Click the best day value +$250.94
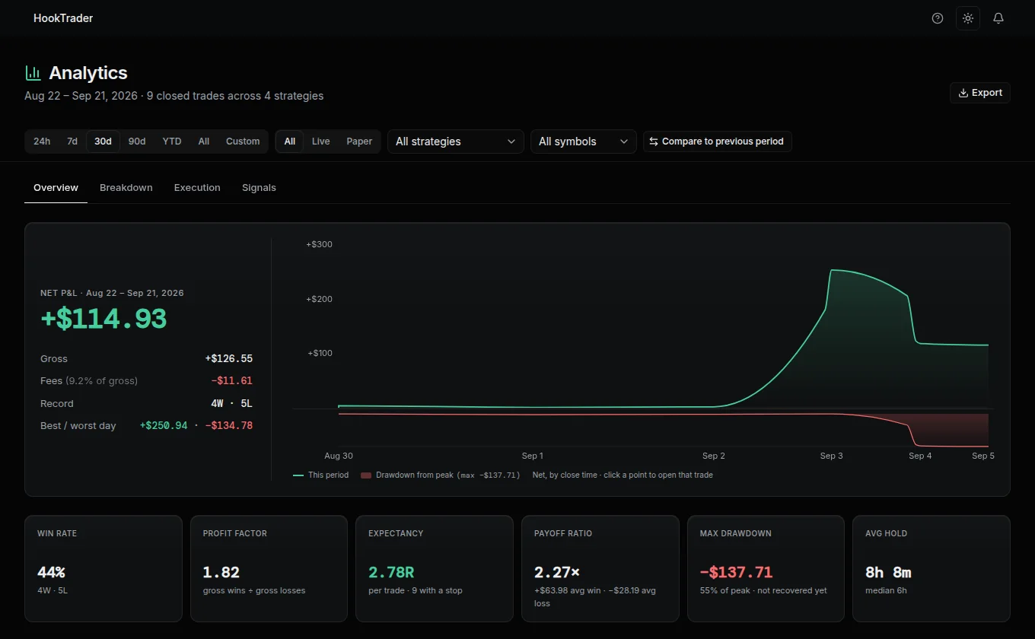1035x639 pixels. click(x=164, y=426)
